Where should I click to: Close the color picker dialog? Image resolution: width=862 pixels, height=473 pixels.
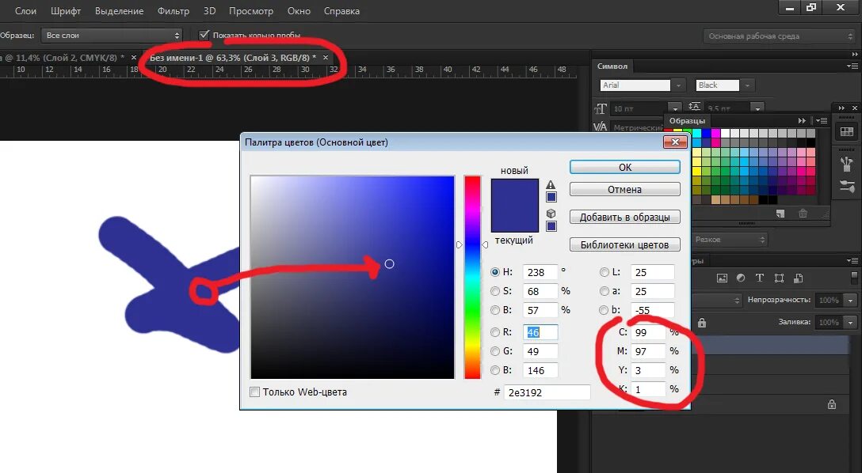pos(675,142)
